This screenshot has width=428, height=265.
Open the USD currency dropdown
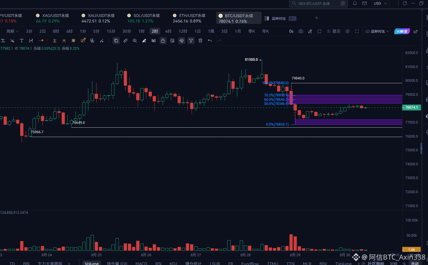(x=380, y=4)
